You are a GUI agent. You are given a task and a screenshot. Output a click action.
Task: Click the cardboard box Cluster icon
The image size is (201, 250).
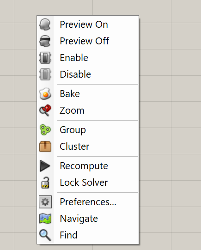[45, 146]
